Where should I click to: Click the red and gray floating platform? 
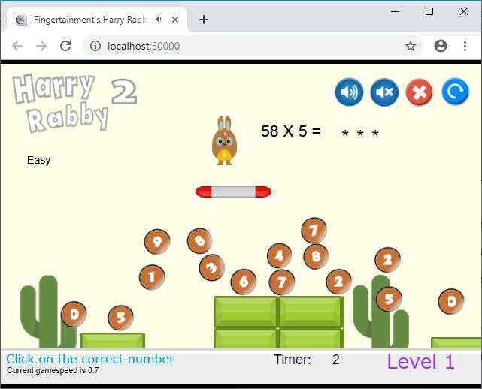click(x=233, y=191)
